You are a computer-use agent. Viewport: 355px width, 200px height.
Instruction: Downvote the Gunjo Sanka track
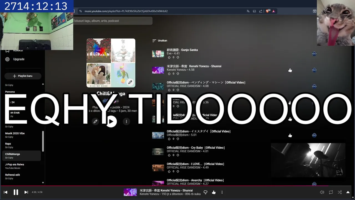point(178,57)
